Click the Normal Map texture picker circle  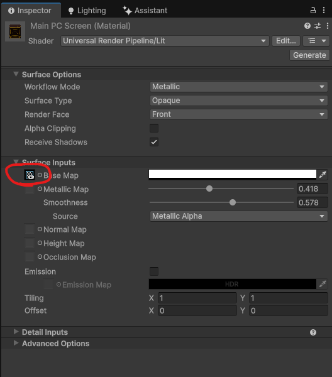click(40, 229)
